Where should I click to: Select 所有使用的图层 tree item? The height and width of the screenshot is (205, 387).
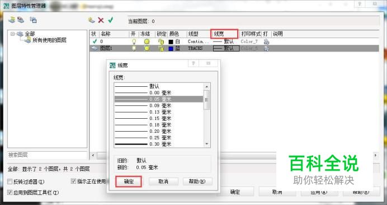[x=49, y=40]
